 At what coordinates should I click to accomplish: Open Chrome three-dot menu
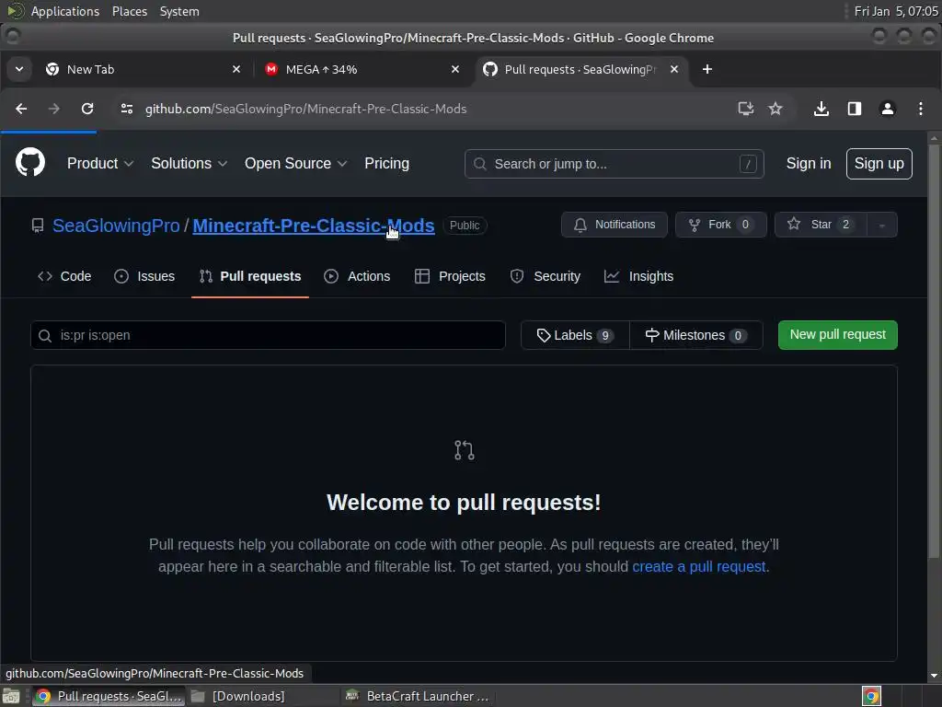click(x=920, y=109)
